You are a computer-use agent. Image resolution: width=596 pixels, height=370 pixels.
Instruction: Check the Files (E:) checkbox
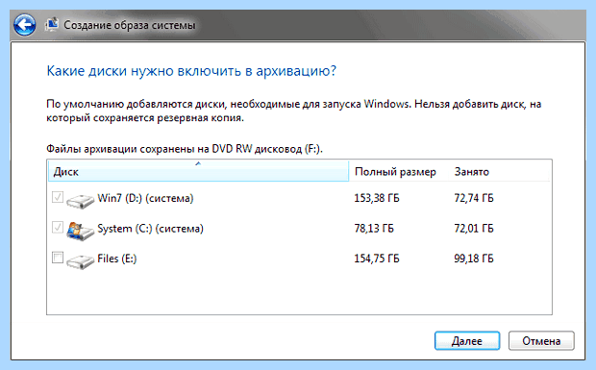coord(58,258)
